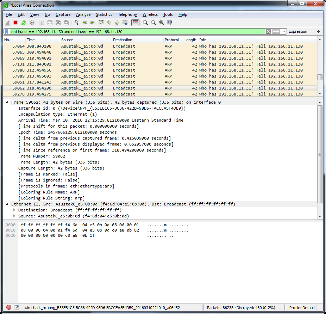Open find packet magnifier tool
The height and width of the screenshot is (314, 326).
pos(76,23)
